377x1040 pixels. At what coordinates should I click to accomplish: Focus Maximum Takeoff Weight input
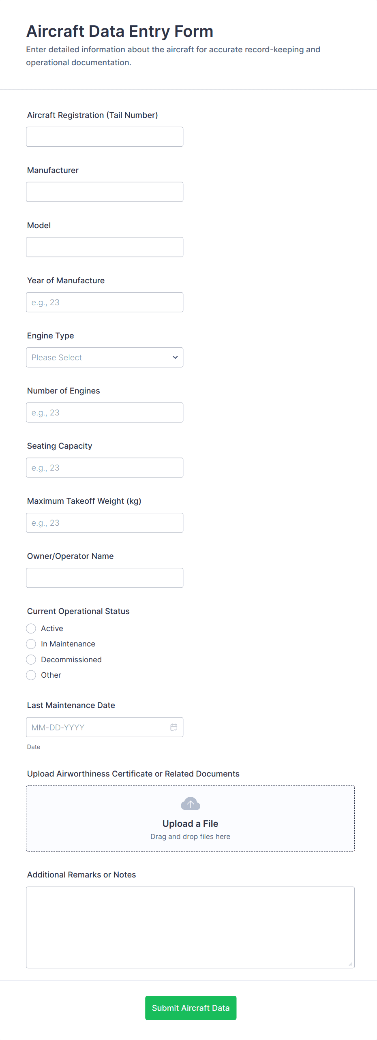105,523
